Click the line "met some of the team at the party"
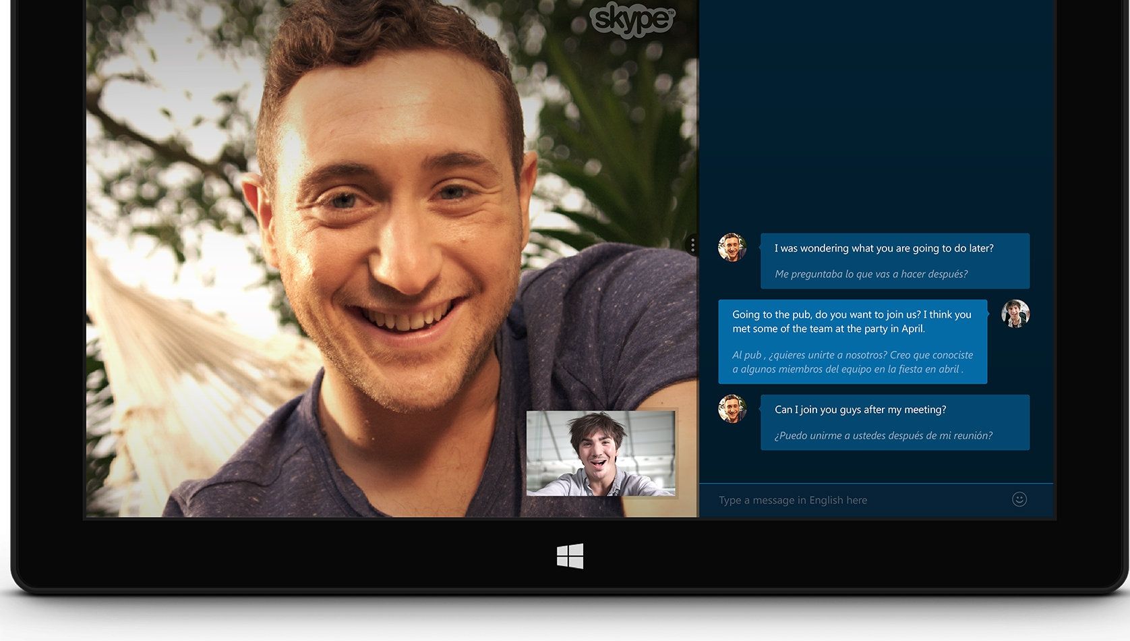 pyautogui.click(x=829, y=329)
